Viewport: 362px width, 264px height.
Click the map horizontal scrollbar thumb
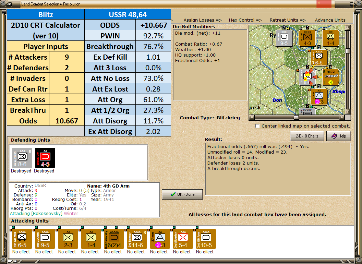(x=296, y=117)
